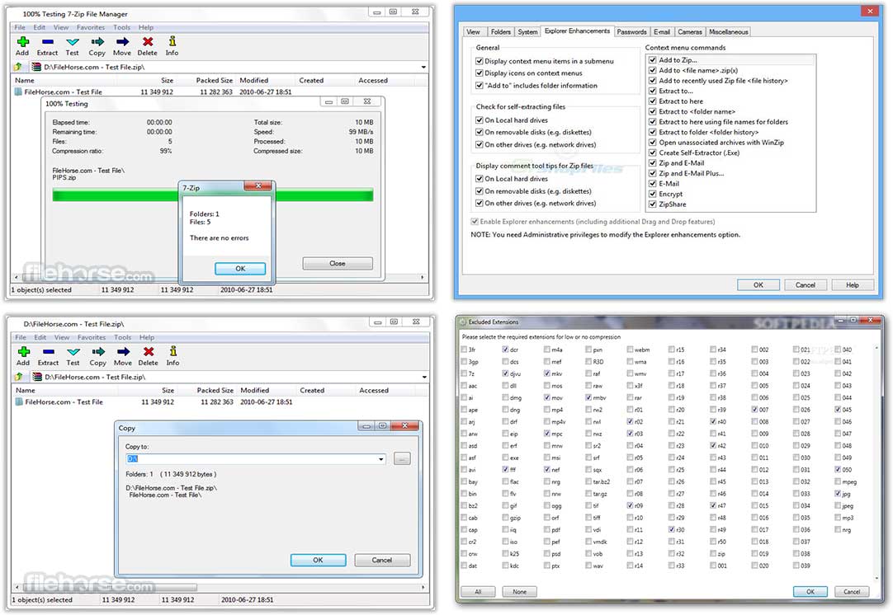Screen dimensions: 893x615
Task: Click the green Add icon in the Copy-dialog window
Action: [23, 351]
